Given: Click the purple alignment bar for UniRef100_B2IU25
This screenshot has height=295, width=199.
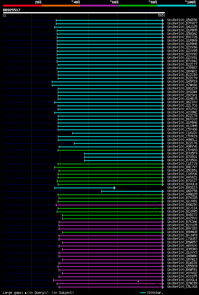Looking at the screenshot, I should tap(111, 225).
